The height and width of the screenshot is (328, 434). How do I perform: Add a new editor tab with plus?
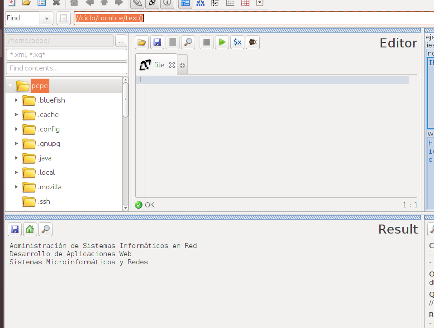click(x=182, y=66)
